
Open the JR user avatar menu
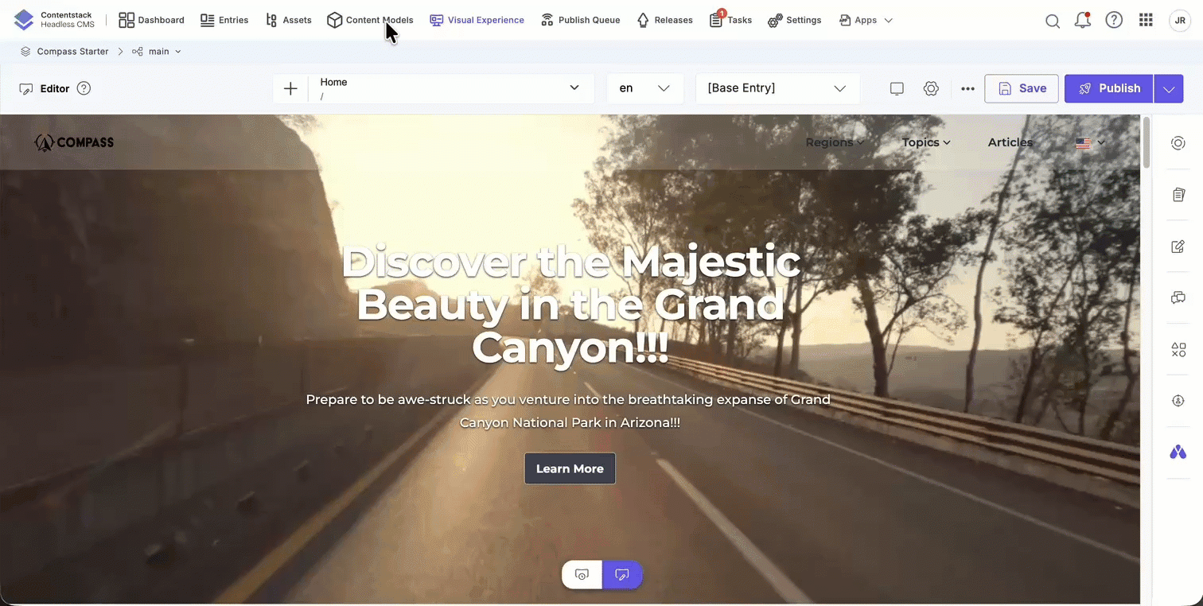click(1180, 21)
